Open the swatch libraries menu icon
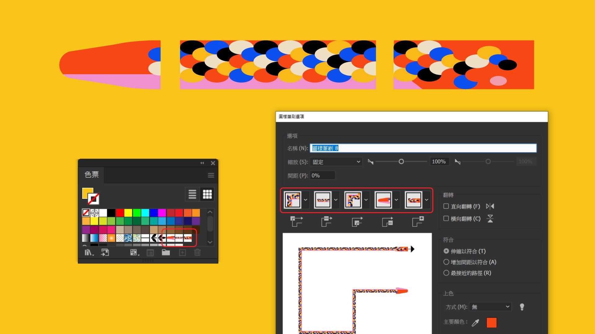The height and width of the screenshot is (334, 595). point(89,253)
